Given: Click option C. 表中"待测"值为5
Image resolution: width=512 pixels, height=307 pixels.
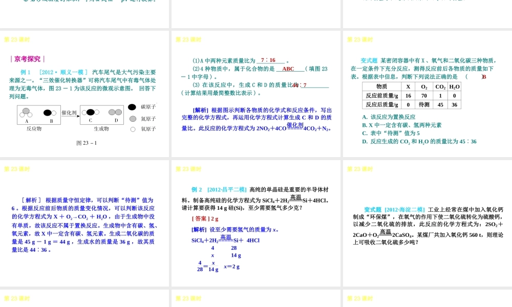Looking at the screenshot, I should [x=391, y=133].
